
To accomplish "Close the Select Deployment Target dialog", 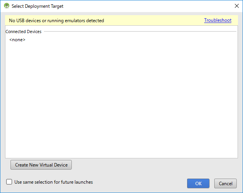I will (237, 6).
